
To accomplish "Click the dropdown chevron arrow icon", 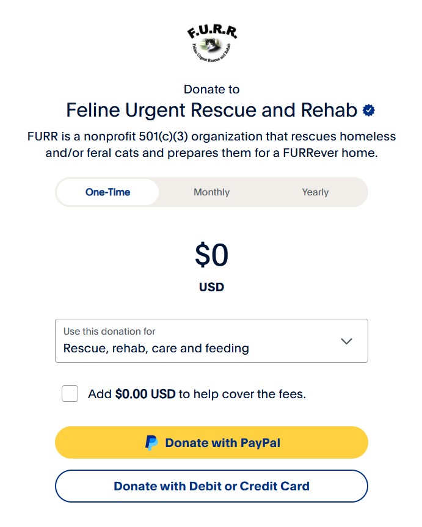I will [346, 341].
